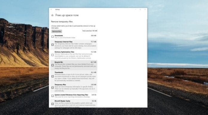
Task: Tick the Recycle Bin checkbox
Action: (53, 65)
